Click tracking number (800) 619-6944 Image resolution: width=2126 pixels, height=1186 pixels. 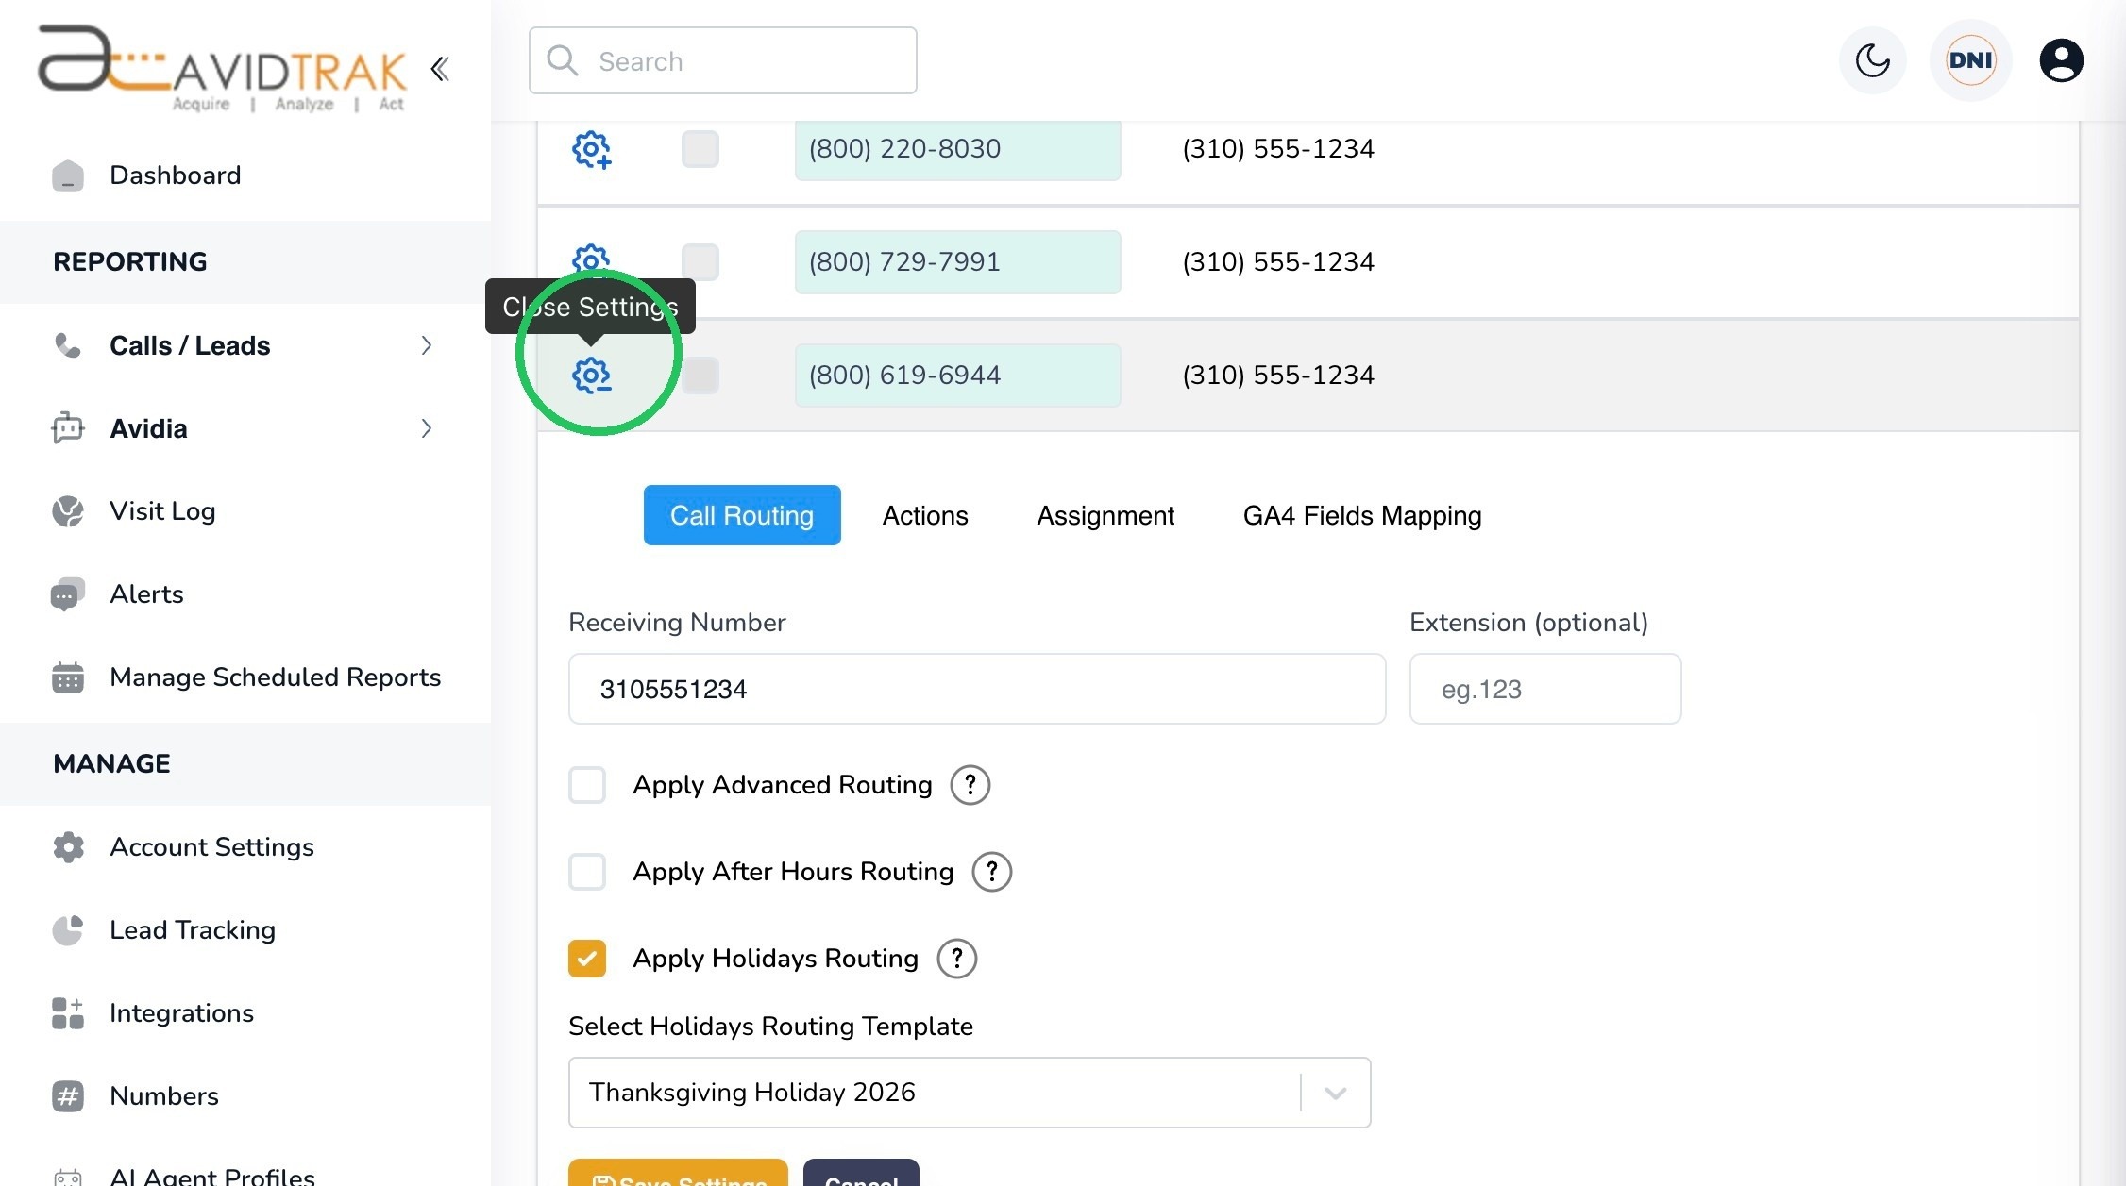(958, 376)
